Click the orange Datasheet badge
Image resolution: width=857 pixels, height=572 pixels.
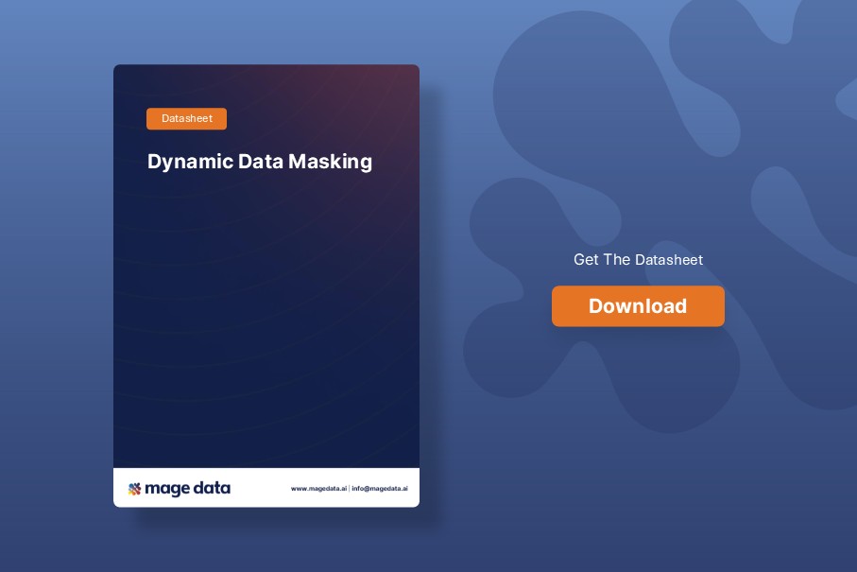tap(186, 118)
